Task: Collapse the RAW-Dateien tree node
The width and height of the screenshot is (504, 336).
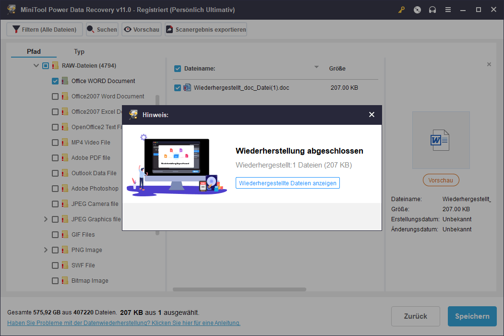Action: [36, 66]
